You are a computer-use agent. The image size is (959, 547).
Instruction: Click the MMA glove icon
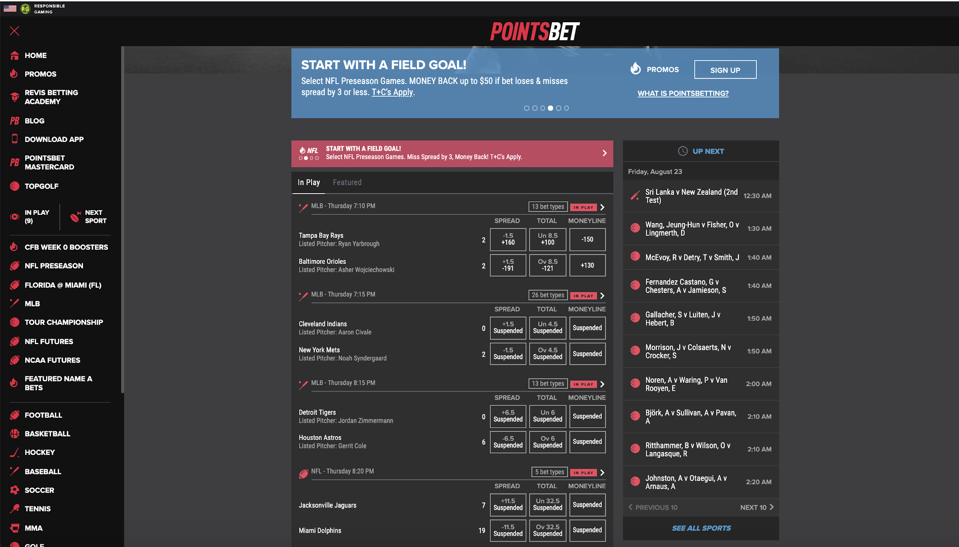[15, 528]
